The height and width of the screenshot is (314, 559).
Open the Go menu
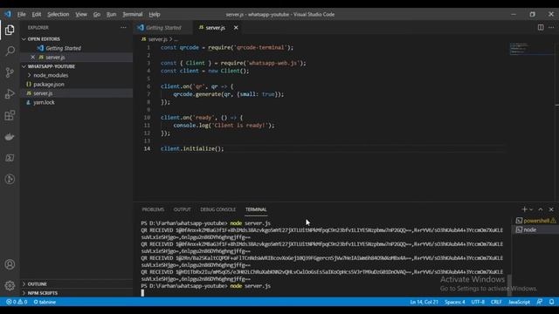click(x=97, y=14)
